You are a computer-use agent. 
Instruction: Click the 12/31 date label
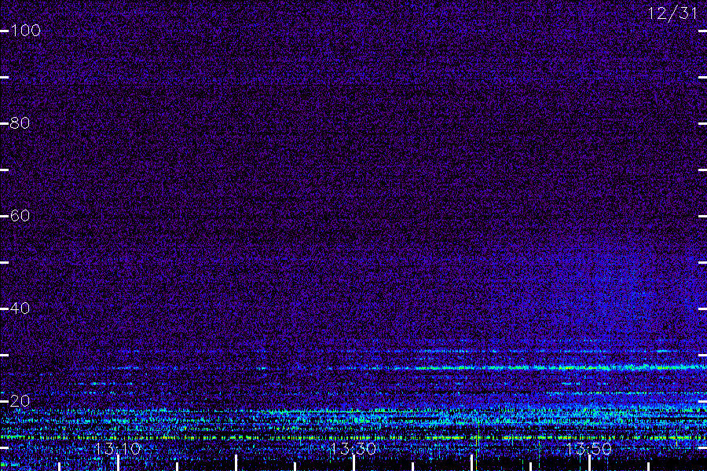click(672, 13)
